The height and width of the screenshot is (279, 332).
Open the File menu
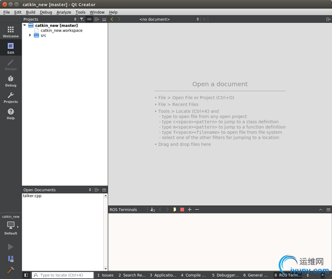tap(7, 12)
